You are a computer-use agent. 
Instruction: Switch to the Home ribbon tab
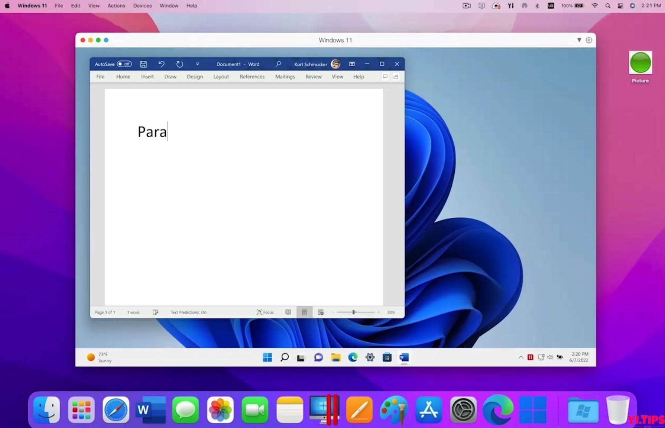123,77
